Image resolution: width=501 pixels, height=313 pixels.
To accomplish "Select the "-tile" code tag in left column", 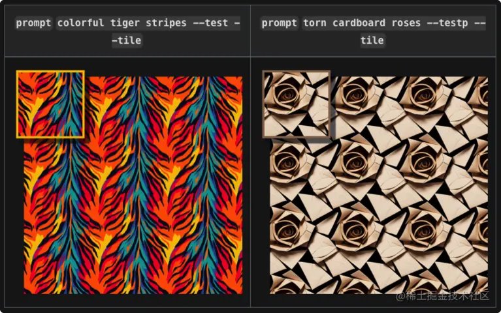I will 127,40.
